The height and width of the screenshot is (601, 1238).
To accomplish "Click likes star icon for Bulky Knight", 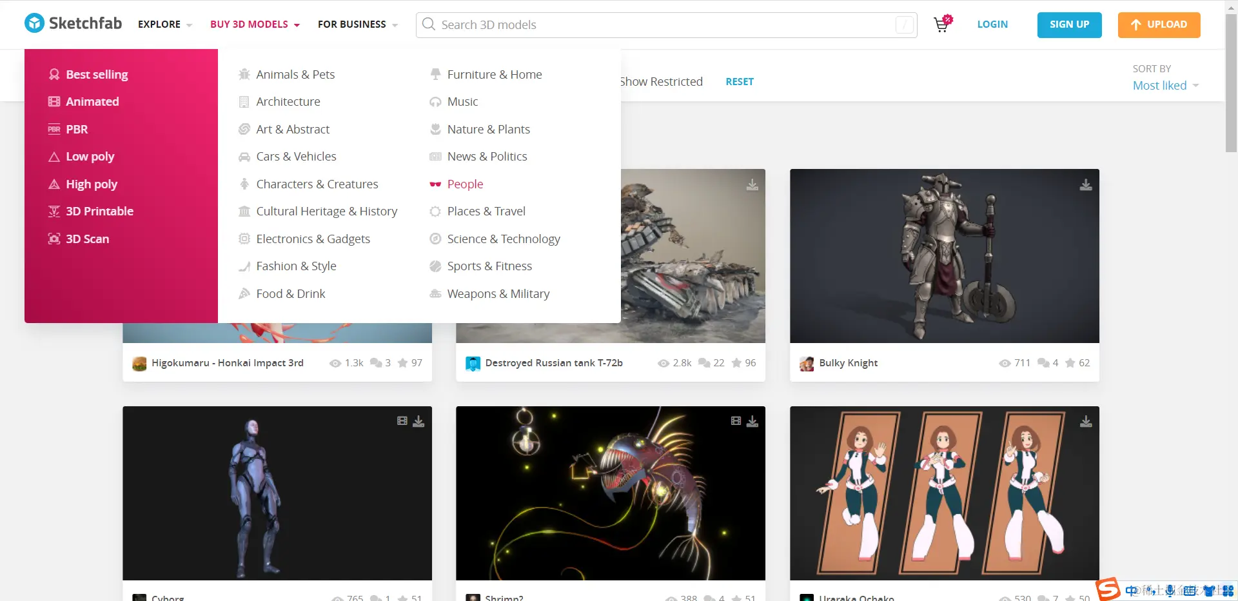I will click(1070, 363).
